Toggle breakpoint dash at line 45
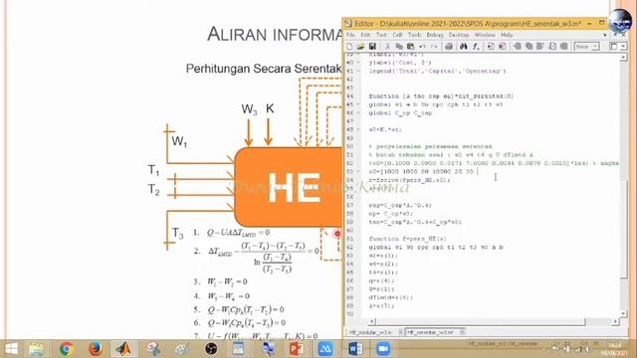Image resolution: width=637 pixels, height=358 pixels. (358, 104)
